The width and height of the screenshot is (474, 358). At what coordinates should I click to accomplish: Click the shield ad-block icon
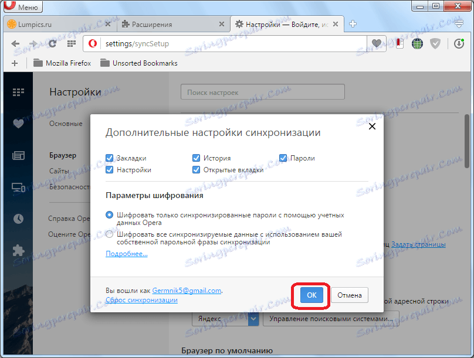(435, 44)
